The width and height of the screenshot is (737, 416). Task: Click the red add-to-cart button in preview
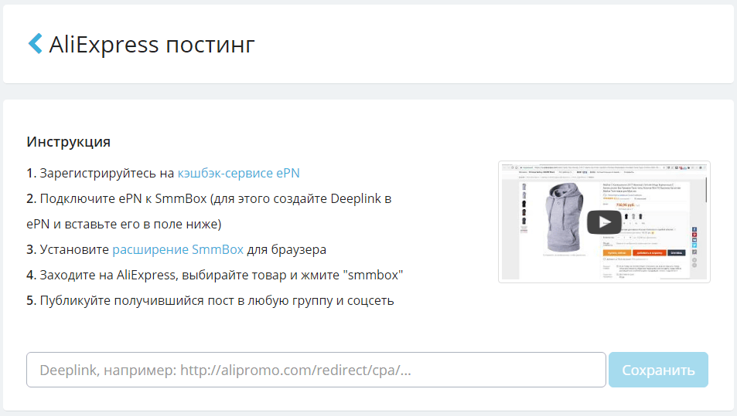(649, 252)
